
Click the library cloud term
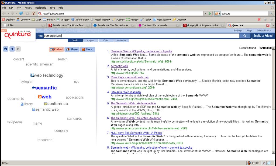coord(27,104)
